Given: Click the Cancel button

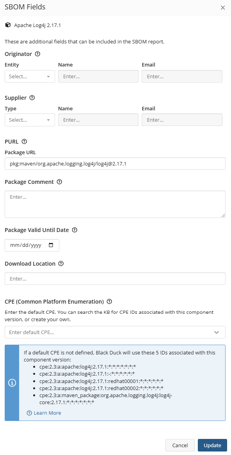Looking at the screenshot, I should [180, 445].
